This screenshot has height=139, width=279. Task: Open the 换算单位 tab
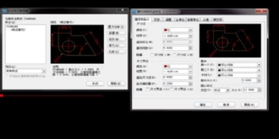[193, 20]
